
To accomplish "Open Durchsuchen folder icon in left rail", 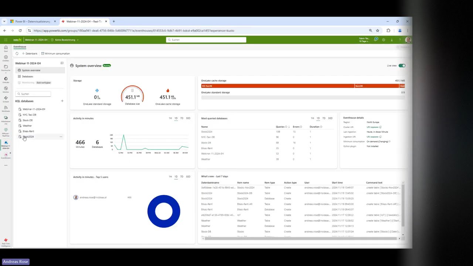I will pyautogui.click(x=6, y=68).
